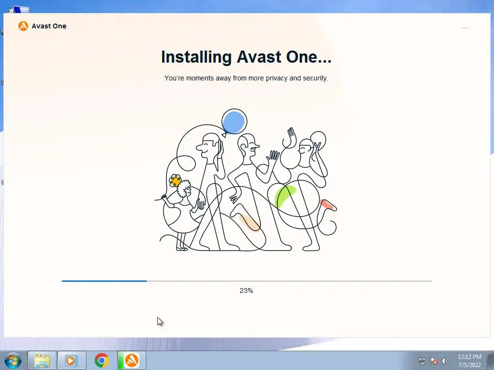Click the volume speaker tray icon
The height and width of the screenshot is (370, 494).
pos(445,361)
